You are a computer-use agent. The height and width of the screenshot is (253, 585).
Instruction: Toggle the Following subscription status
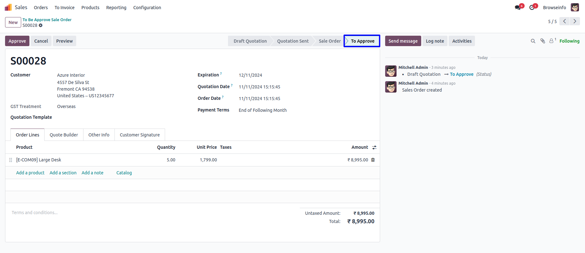tap(569, 41)
